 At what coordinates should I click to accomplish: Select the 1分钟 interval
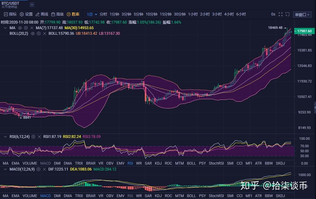(x=114, y=14)
